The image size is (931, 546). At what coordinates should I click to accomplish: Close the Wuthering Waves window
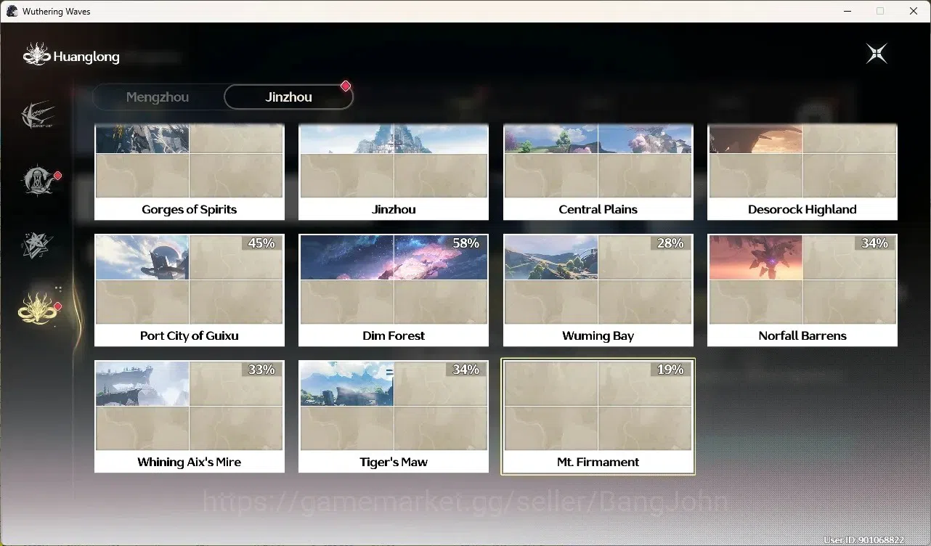pos(914,11)
